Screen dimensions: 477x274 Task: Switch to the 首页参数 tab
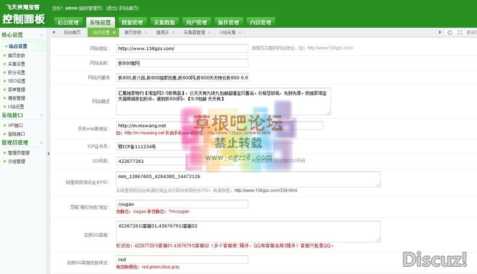pyautogui.click(x=133, y=33)
